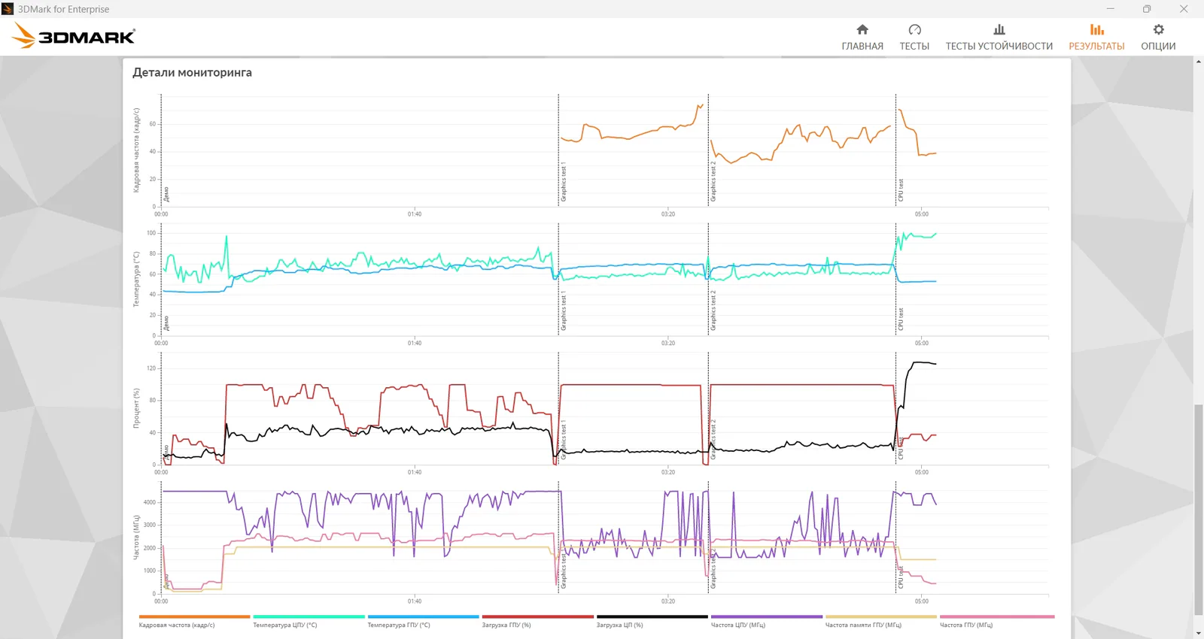
Task: Click the ТЕСТЫ gauge icon
Action: click(x=914, y=29)
